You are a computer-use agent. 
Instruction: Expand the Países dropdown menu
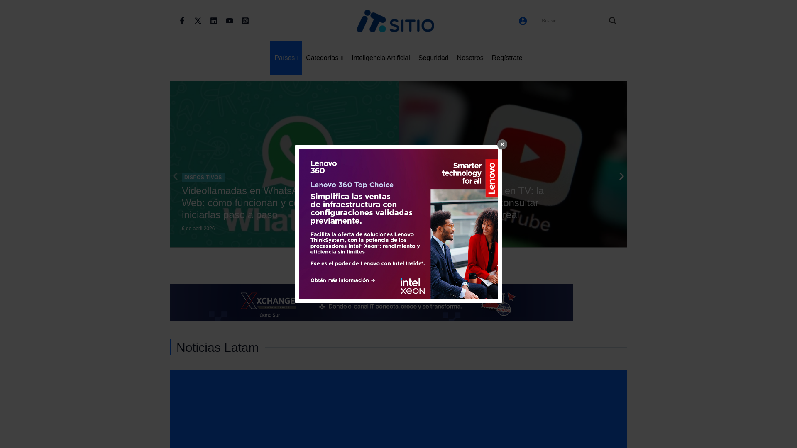pyautogui.click(x=286, y=58)
